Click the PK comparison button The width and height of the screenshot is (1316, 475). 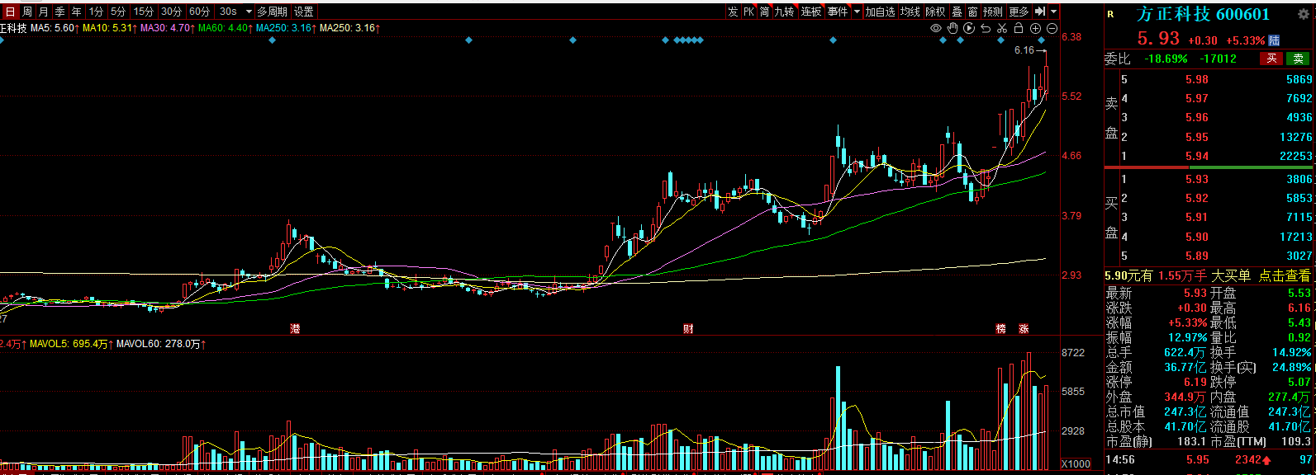[749, 12]
